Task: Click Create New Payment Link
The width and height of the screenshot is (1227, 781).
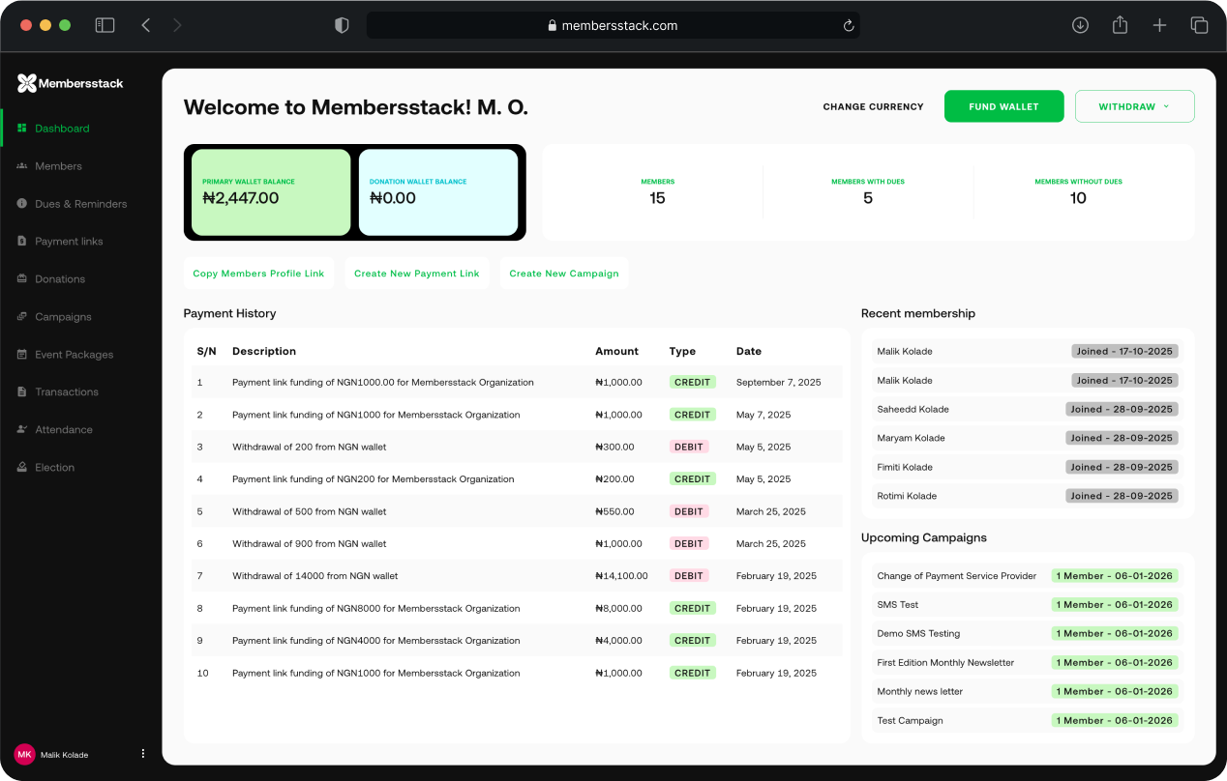Action: (416, 274)
